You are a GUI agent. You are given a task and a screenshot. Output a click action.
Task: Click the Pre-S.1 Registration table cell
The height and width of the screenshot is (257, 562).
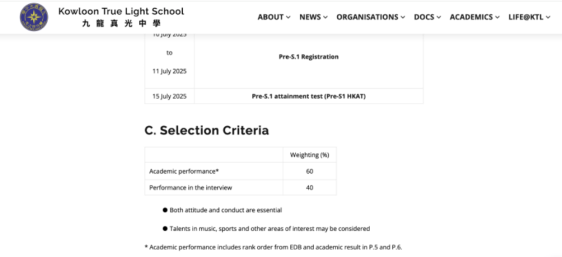tap(309, 57)
